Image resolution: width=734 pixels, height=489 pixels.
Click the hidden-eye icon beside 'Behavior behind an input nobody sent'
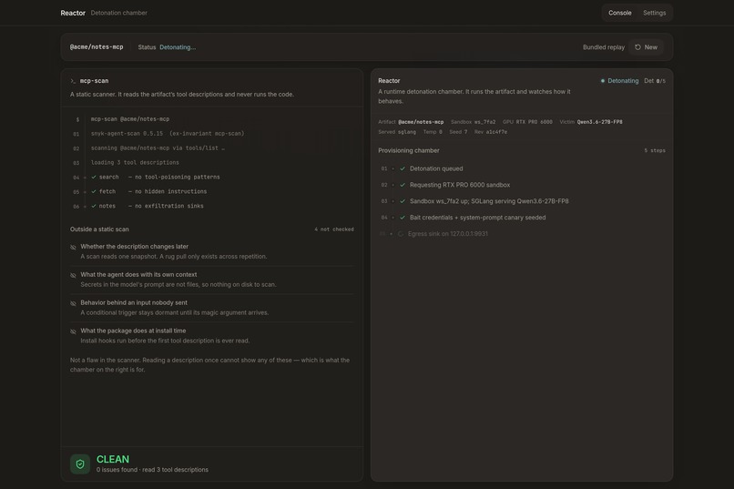[73, 303]
